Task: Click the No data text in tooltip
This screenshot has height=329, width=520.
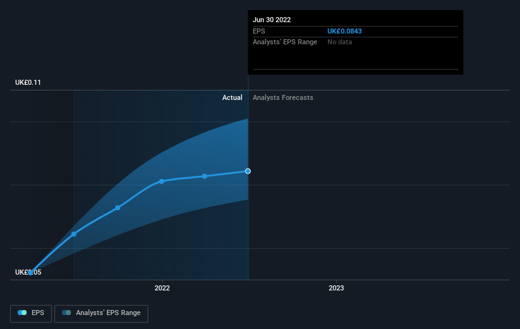Action: [339, 42]
